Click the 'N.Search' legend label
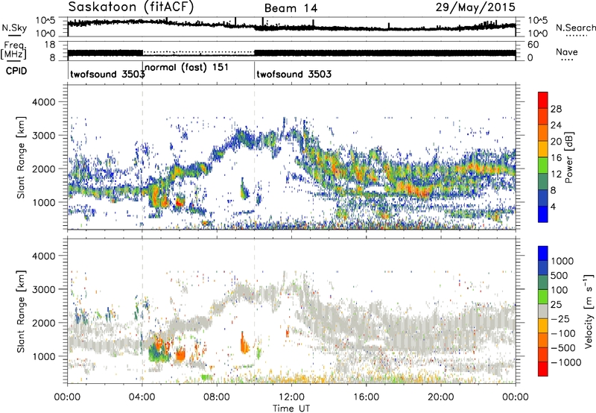The height and width of the screenshot is (413, 596). click(575, 28)
